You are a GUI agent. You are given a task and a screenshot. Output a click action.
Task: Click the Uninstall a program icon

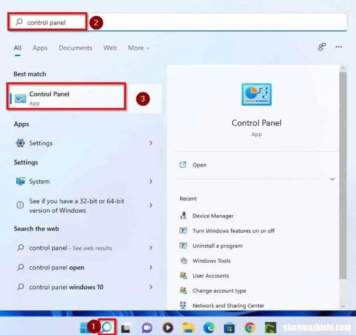point(183,246)
